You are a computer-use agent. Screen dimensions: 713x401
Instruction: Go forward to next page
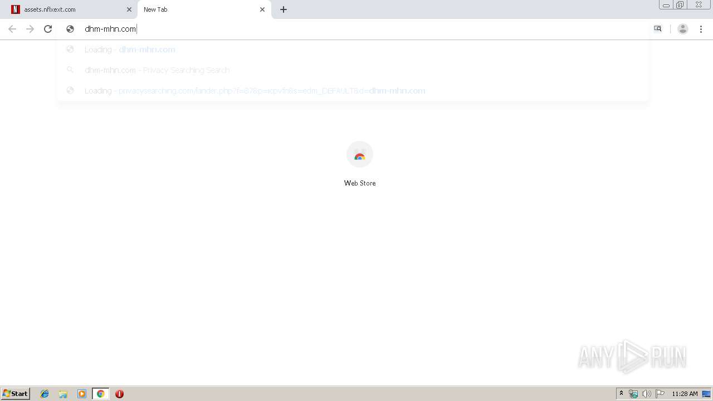[30, 29]
